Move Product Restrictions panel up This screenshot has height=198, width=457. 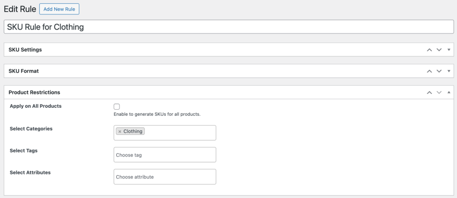(x=429, y=92)
